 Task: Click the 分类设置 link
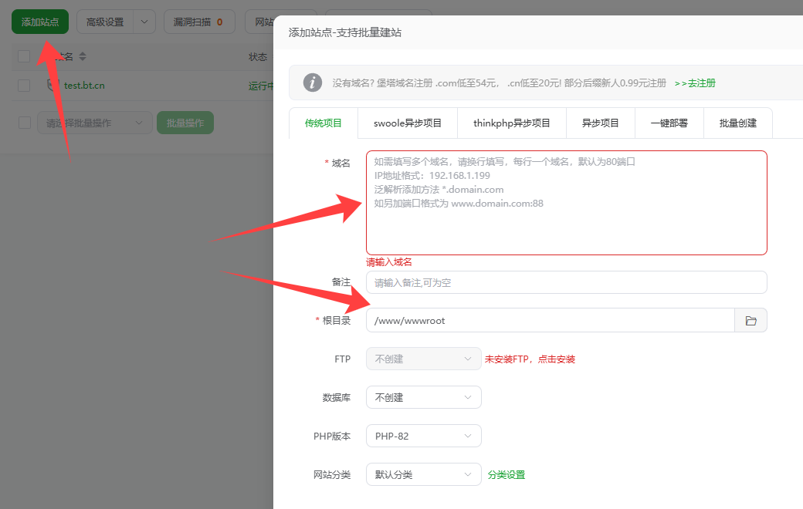point(507,475)
